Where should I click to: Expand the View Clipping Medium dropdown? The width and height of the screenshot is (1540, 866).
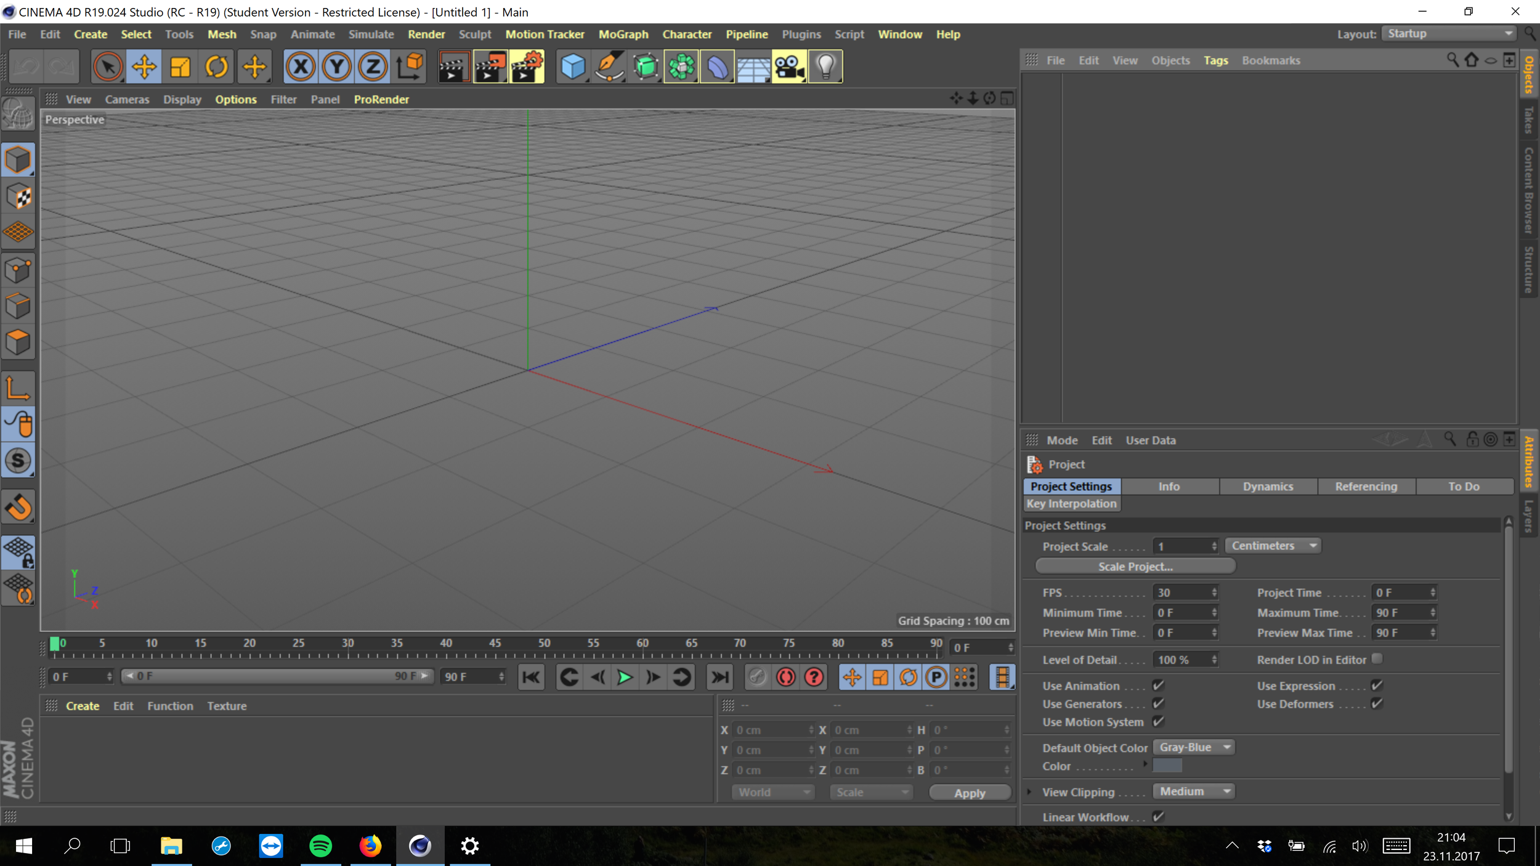tap(1194, 791)
